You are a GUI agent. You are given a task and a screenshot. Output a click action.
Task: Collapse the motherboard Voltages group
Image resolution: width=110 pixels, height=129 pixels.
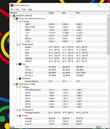[x=17, y=22]
